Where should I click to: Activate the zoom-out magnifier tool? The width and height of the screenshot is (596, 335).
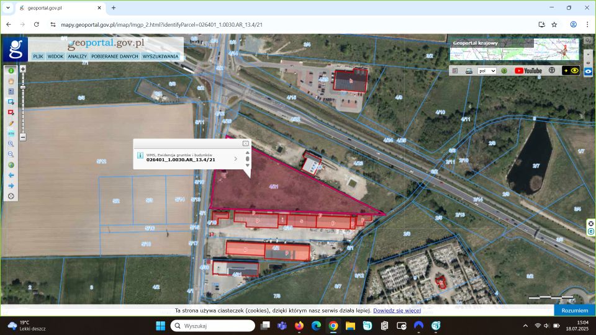coord(11,154)
